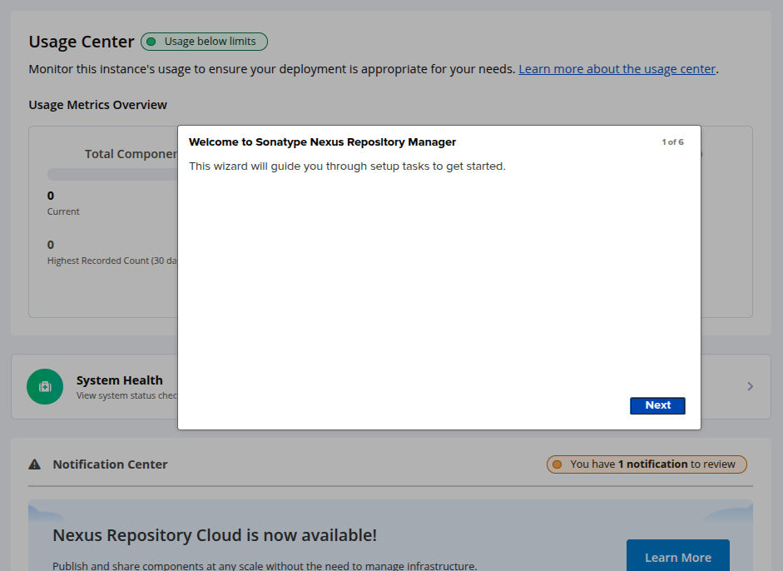
Task: Click the Notification Center heading text
Action: [x=111, y=464]
